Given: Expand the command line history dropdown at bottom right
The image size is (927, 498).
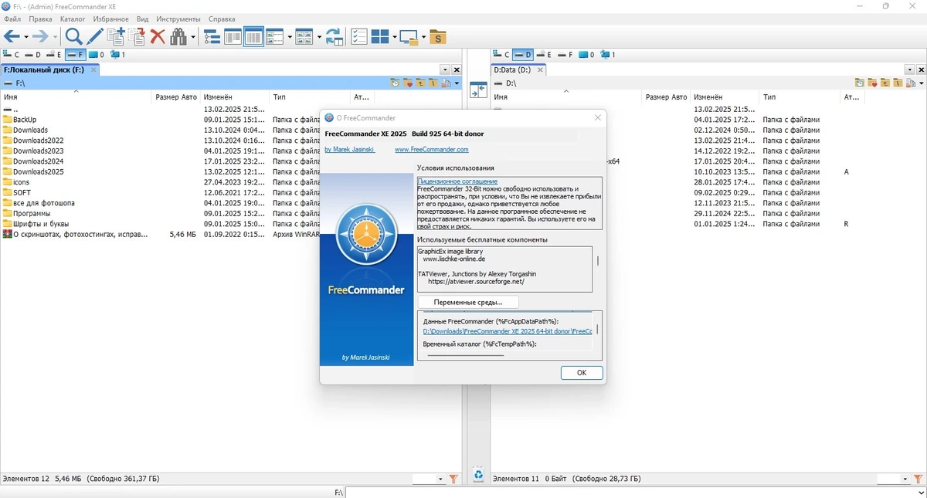Looking at the screenshot, I should [x=921, y=493].
